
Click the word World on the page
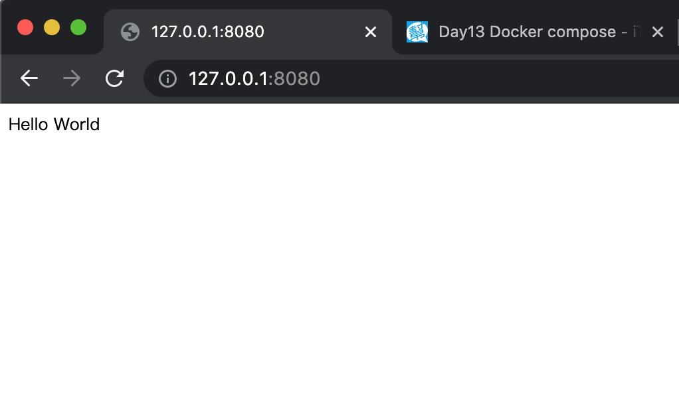pos(76,125)
